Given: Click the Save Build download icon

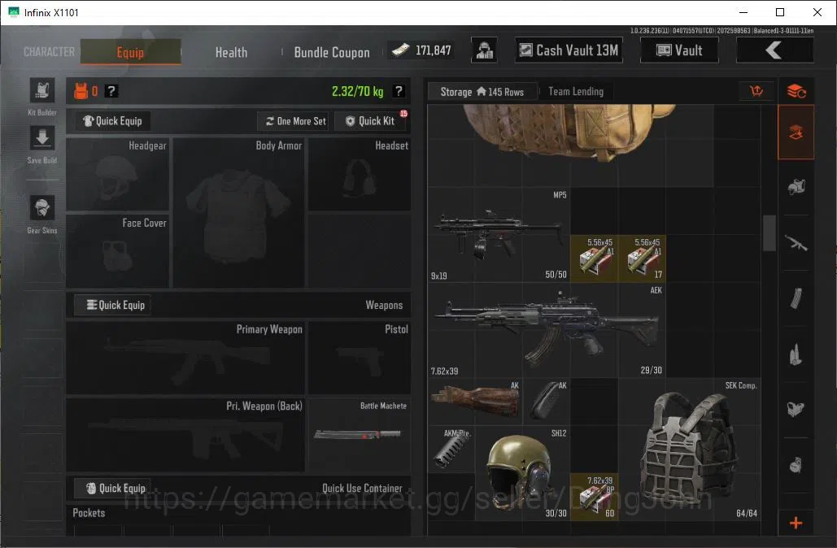Looking at the screenshot, I should (41, 139).
